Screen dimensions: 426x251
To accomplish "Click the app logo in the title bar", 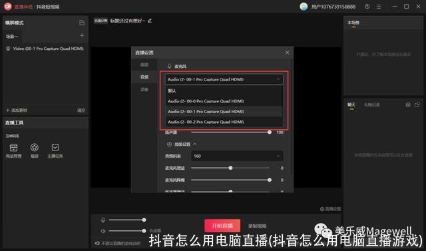I will [x=7, y=7].
